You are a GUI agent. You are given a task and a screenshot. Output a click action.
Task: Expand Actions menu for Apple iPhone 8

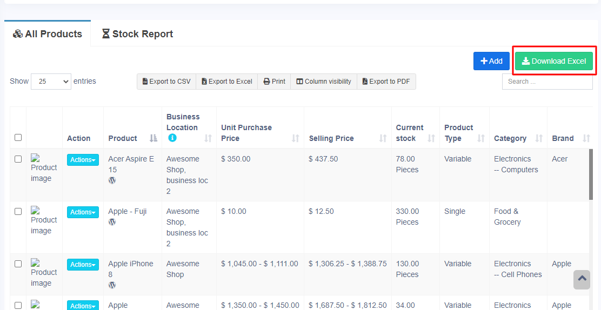tap(83, 265)
